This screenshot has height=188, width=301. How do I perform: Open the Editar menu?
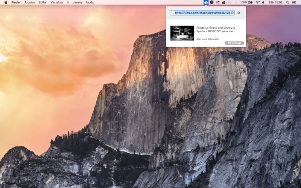[43, 2]
